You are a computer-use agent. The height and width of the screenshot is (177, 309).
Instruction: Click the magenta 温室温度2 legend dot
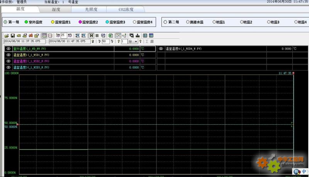[80, 22]
